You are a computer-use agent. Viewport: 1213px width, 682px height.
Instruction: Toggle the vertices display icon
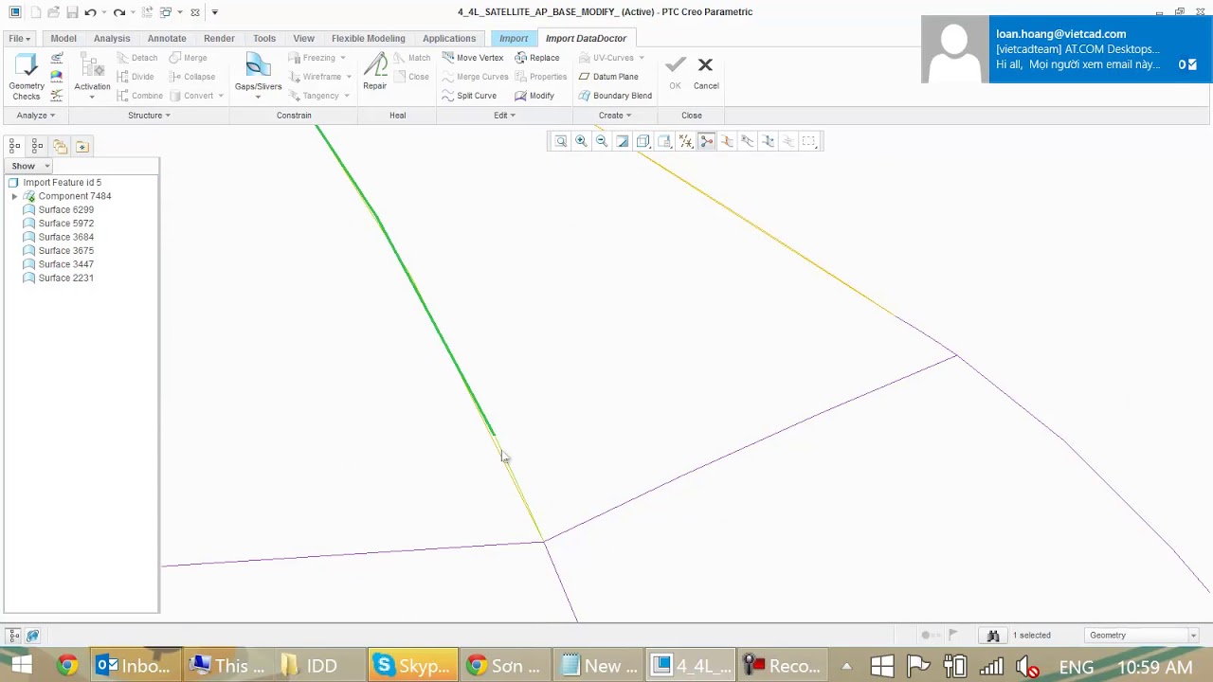pyautogui.click(x=706, y=141)
